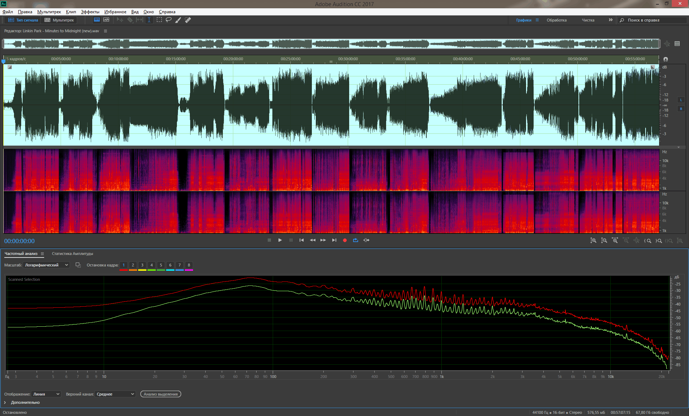This screenshot has width=689, height=416.
Task: Open the Окно menu
Action: click(149, 11)
